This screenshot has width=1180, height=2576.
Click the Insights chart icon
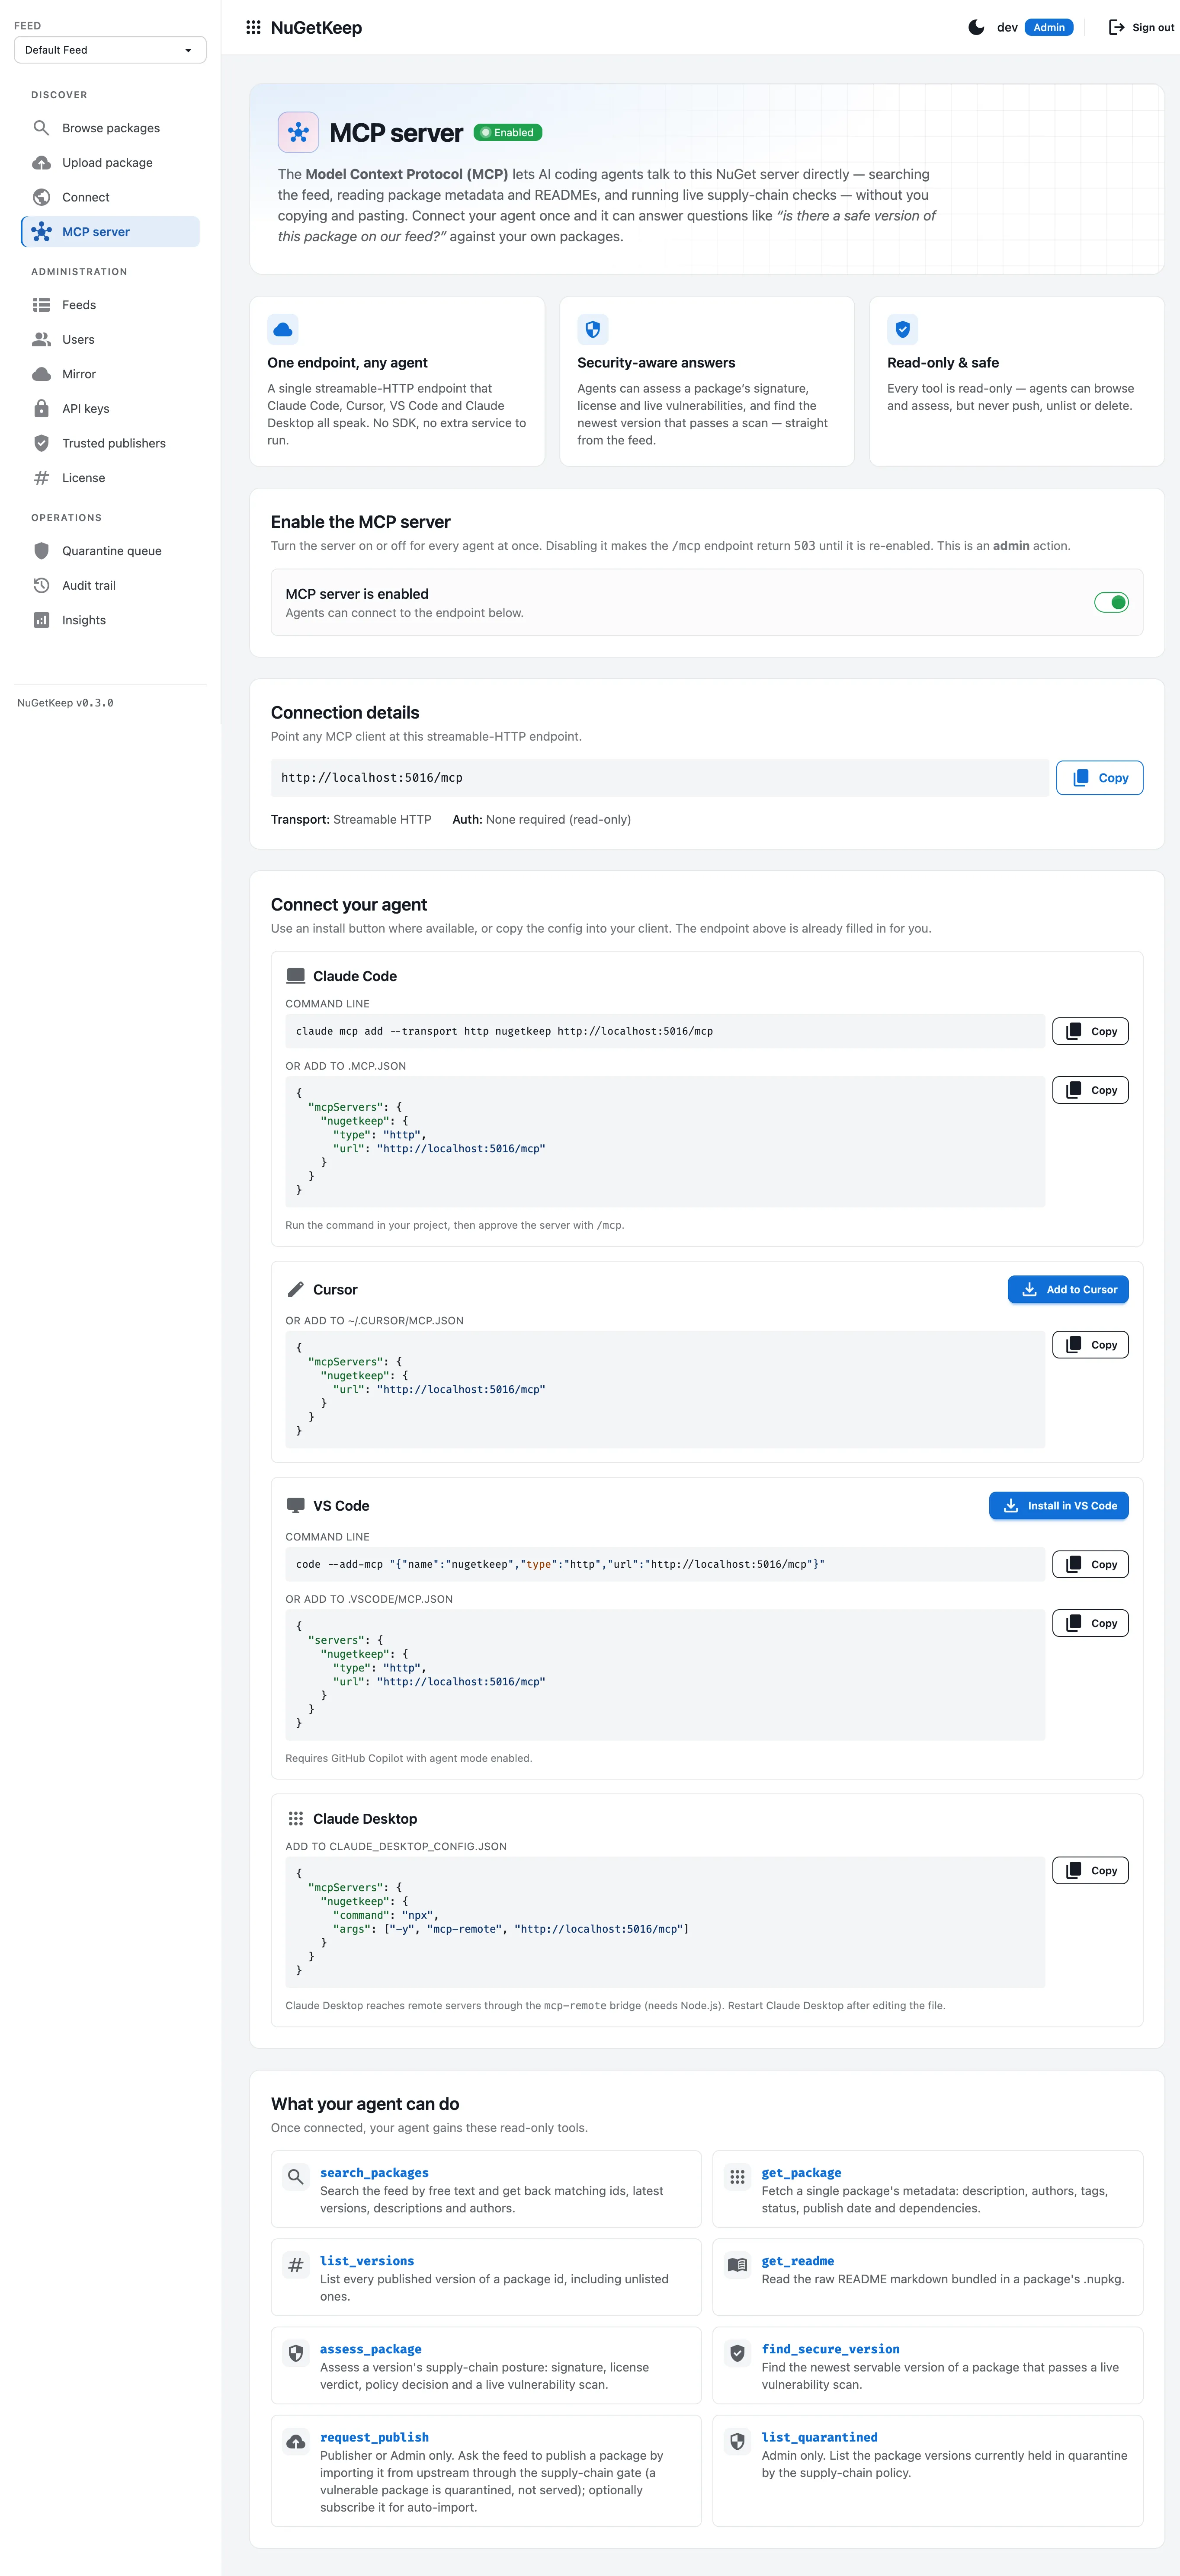[x=41, y=620]
